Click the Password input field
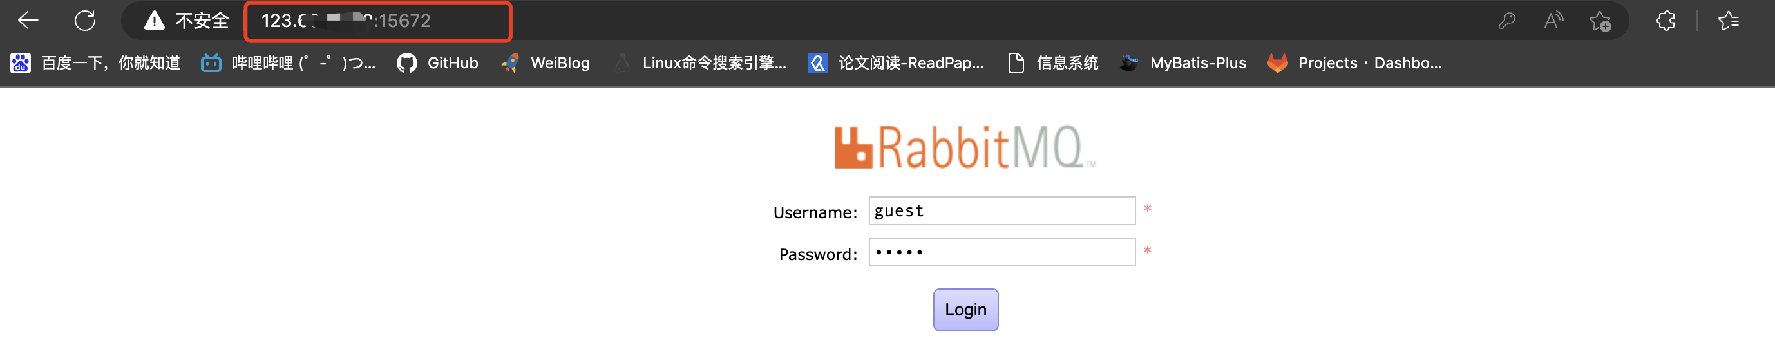This screenshot has height=354, width=1775. [x=1001, y=252]
